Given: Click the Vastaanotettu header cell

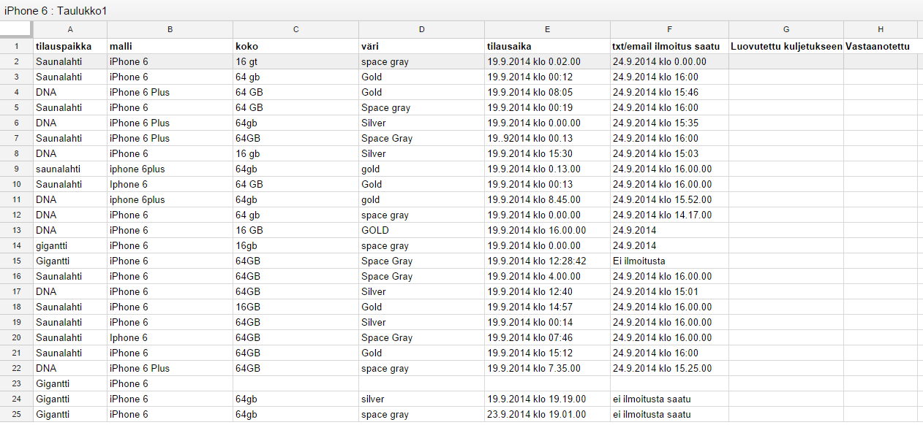Looking at the screenshot, I should pos(880,46).
